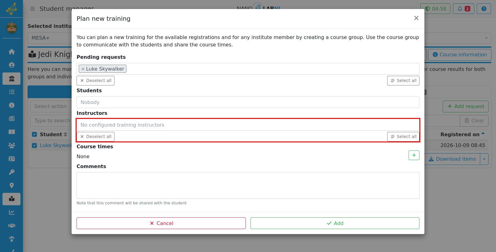Select all pending requests
Screen dimensions: 496x252
[403, 80]
